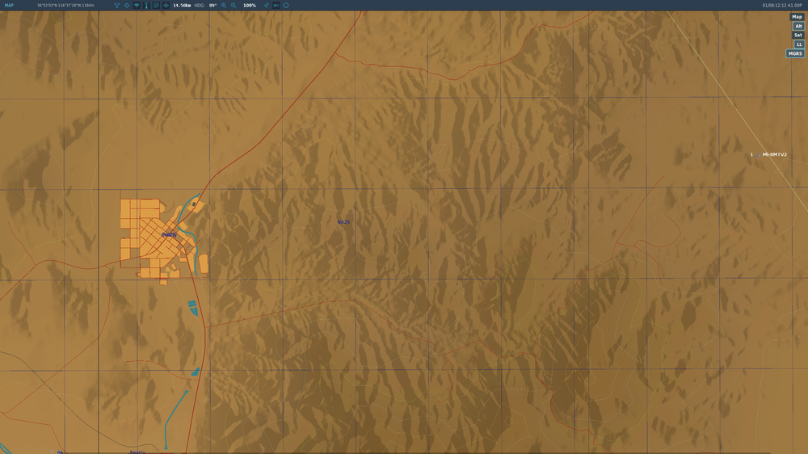Switch to Map view mode
808x454 pixels.
point(797,16)
